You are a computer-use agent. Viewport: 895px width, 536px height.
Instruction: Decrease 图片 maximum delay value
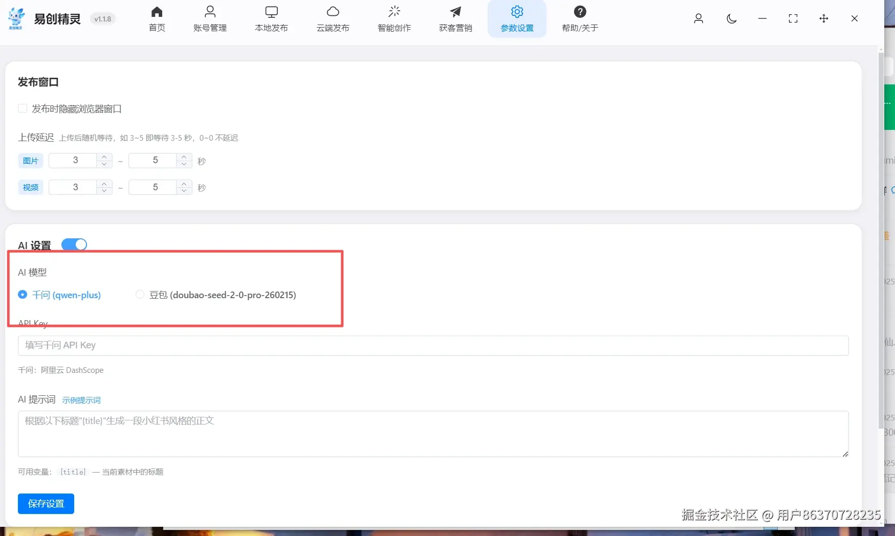click(x=184, y=164)
